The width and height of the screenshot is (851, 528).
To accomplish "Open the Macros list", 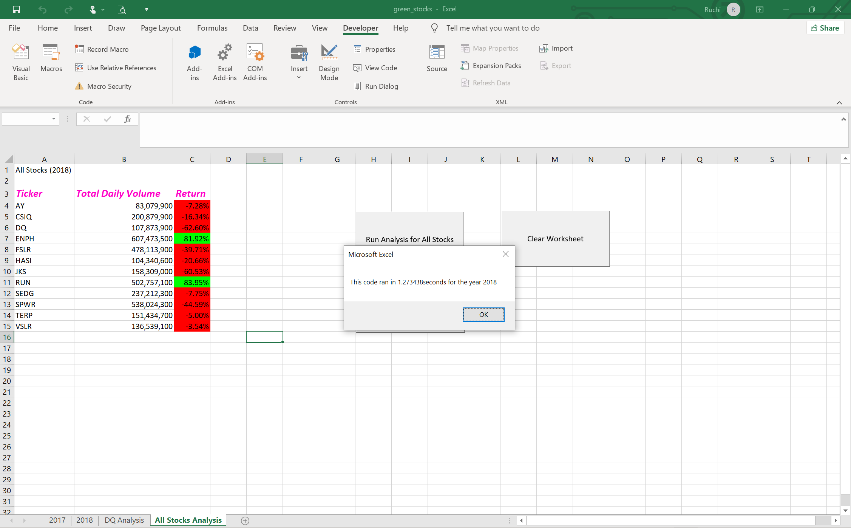I will point(51,58).
